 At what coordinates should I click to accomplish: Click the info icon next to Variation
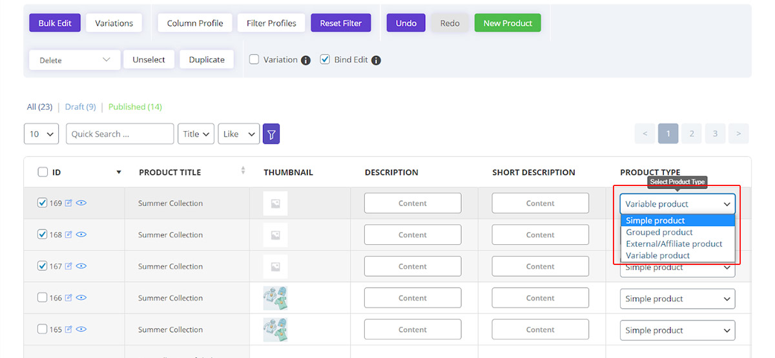click(x=305, y=60)
